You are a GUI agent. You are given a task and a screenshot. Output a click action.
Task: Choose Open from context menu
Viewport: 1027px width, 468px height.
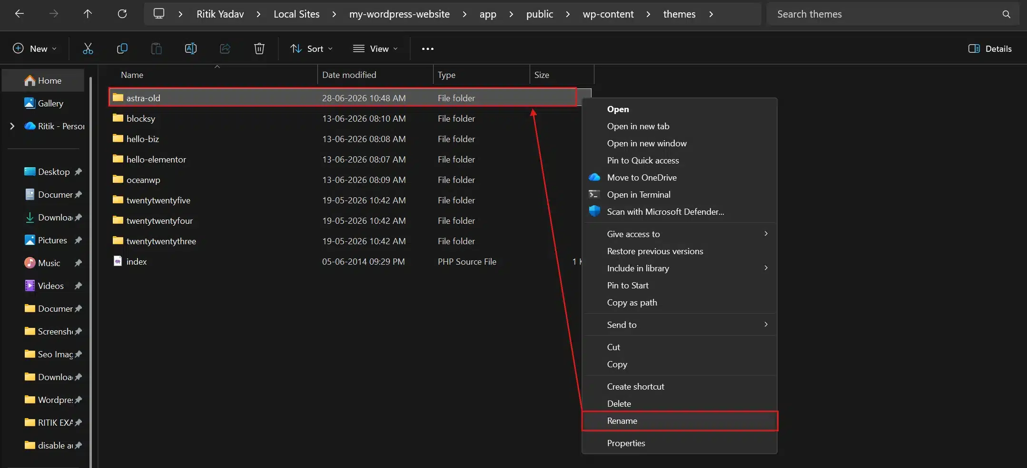(x=680, y=109)
